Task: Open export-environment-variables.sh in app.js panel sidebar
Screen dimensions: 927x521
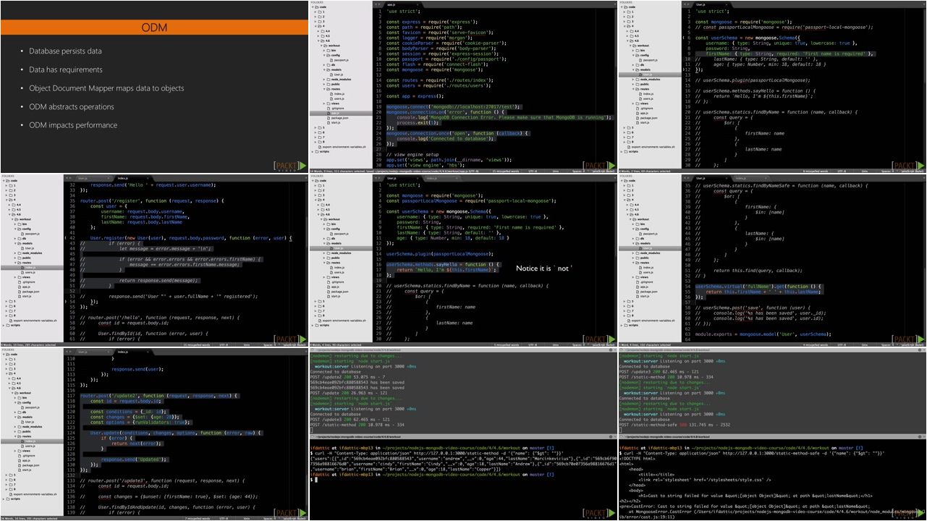Action: 342,146
